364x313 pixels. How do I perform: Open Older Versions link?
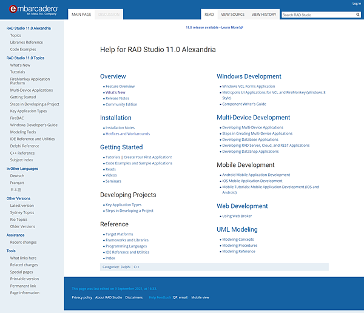[22, 226]
